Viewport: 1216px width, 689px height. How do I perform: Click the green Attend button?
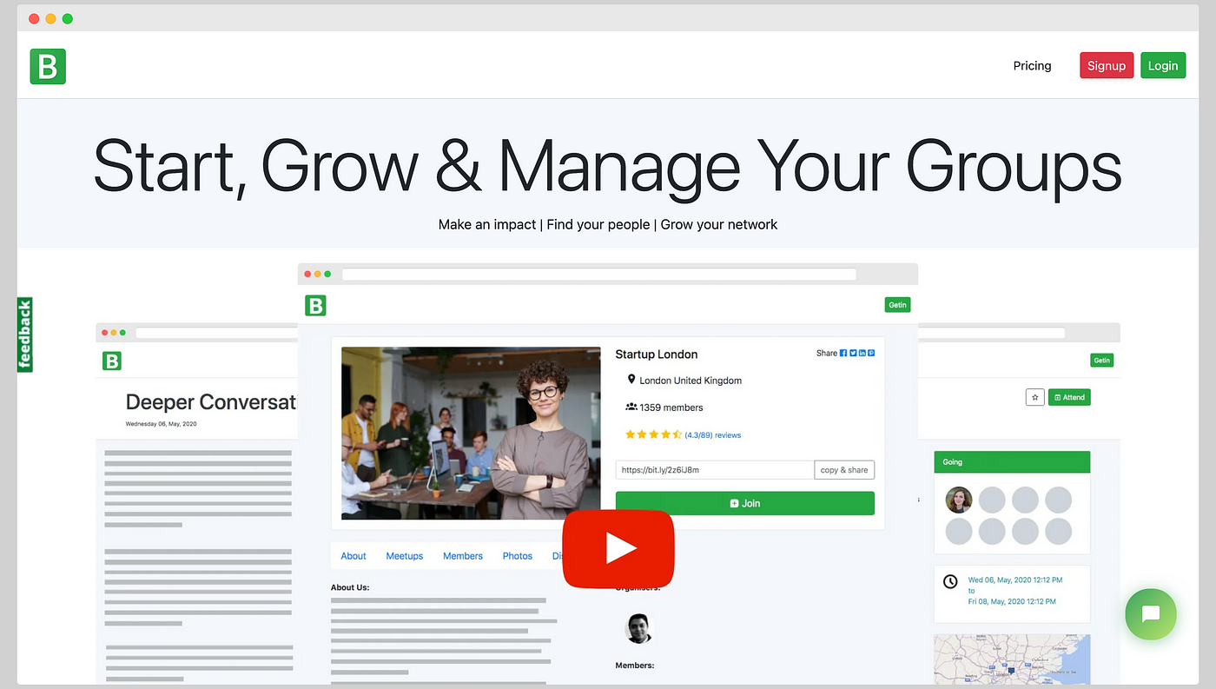point(1069,397)
